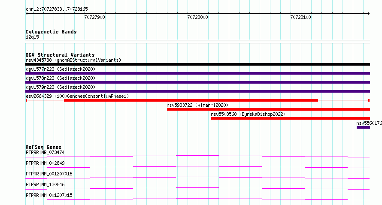Image resolution: width=382 pixels, height=205 pixels.
Task: Open dgv1579n223 Sedlazeck2020 label
Action: pyautogui.click(x=61, y=87)
